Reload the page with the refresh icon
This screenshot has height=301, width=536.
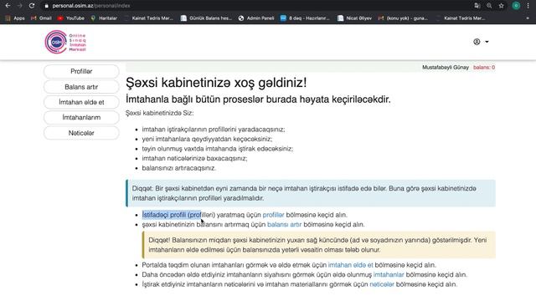tap(32, 6)
